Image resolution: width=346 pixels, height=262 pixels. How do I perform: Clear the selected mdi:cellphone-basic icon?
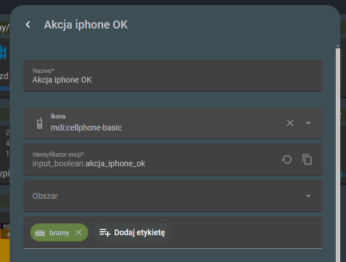tap(290, 123)
